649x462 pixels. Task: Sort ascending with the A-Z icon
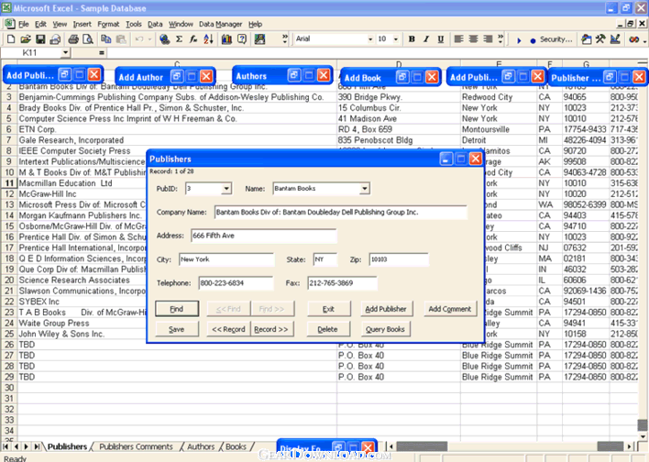pyautogui.click(x=208, y=39)
